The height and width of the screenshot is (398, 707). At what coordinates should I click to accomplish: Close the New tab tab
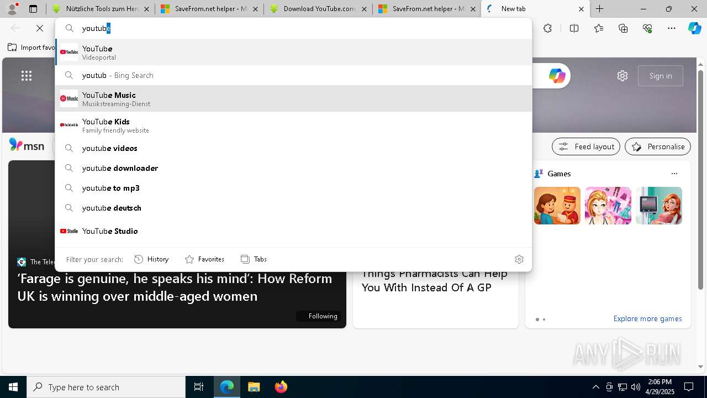tap(581, 9)
